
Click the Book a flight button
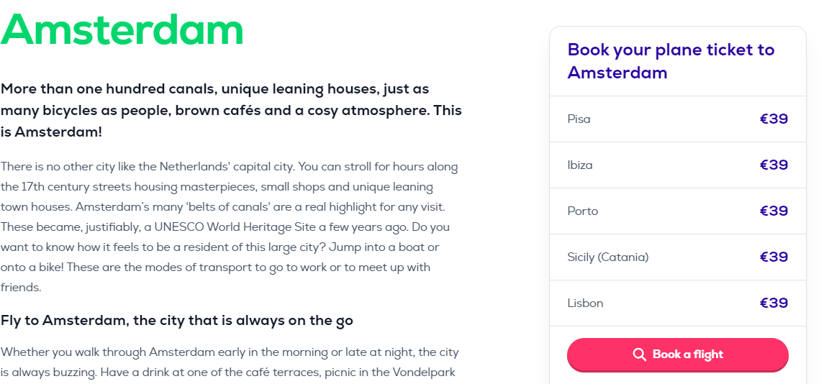click(678, 355)
